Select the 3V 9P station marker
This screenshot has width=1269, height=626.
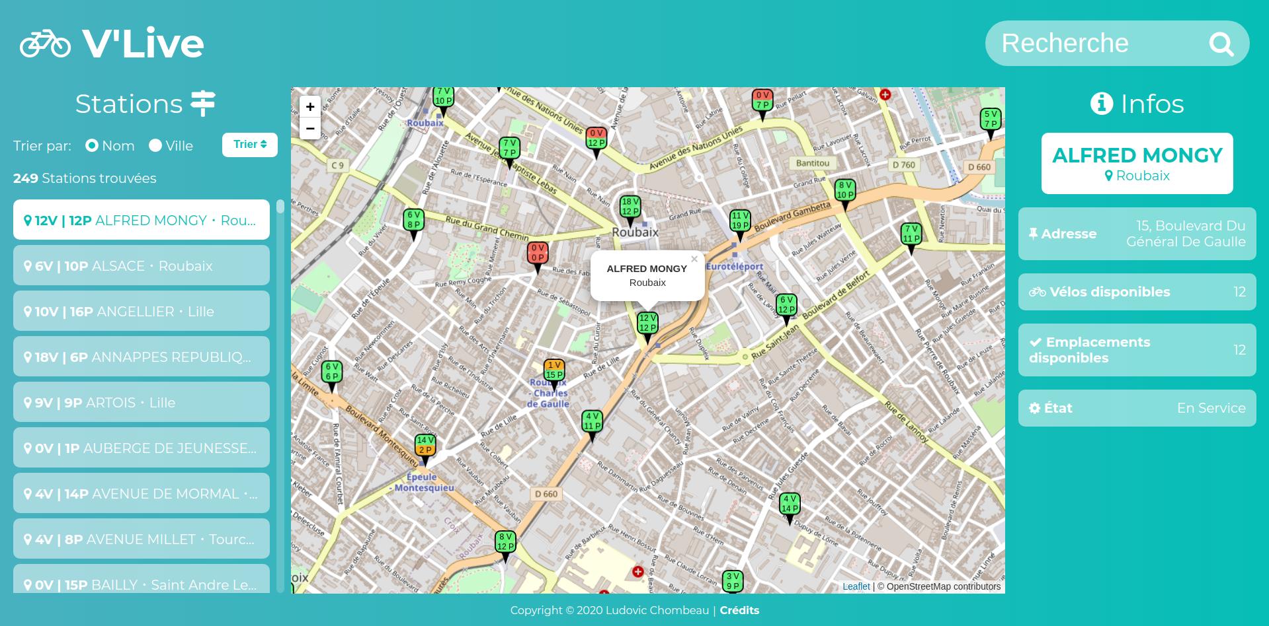tap(733, 582)
